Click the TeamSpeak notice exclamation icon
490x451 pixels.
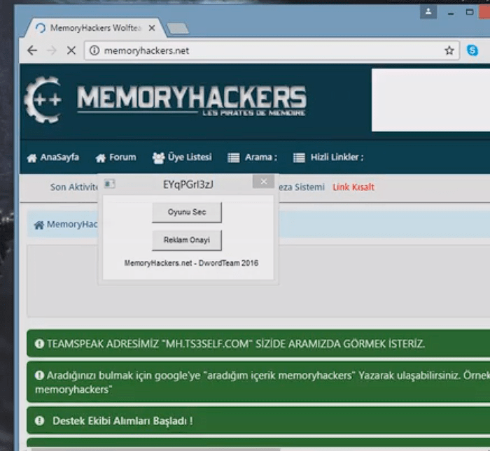tap(39, 343)
